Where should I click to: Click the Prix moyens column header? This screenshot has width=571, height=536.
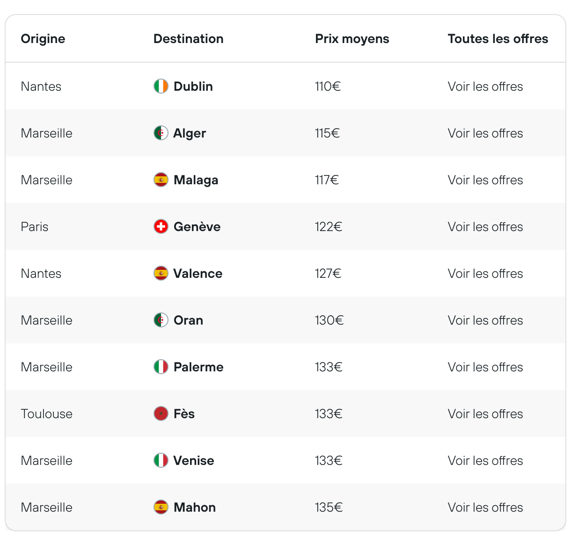(352, 39)
